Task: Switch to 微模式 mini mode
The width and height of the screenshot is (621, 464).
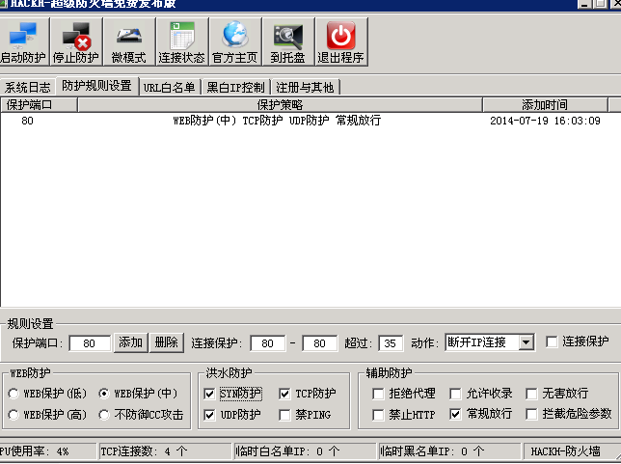Action: (128, 41)
